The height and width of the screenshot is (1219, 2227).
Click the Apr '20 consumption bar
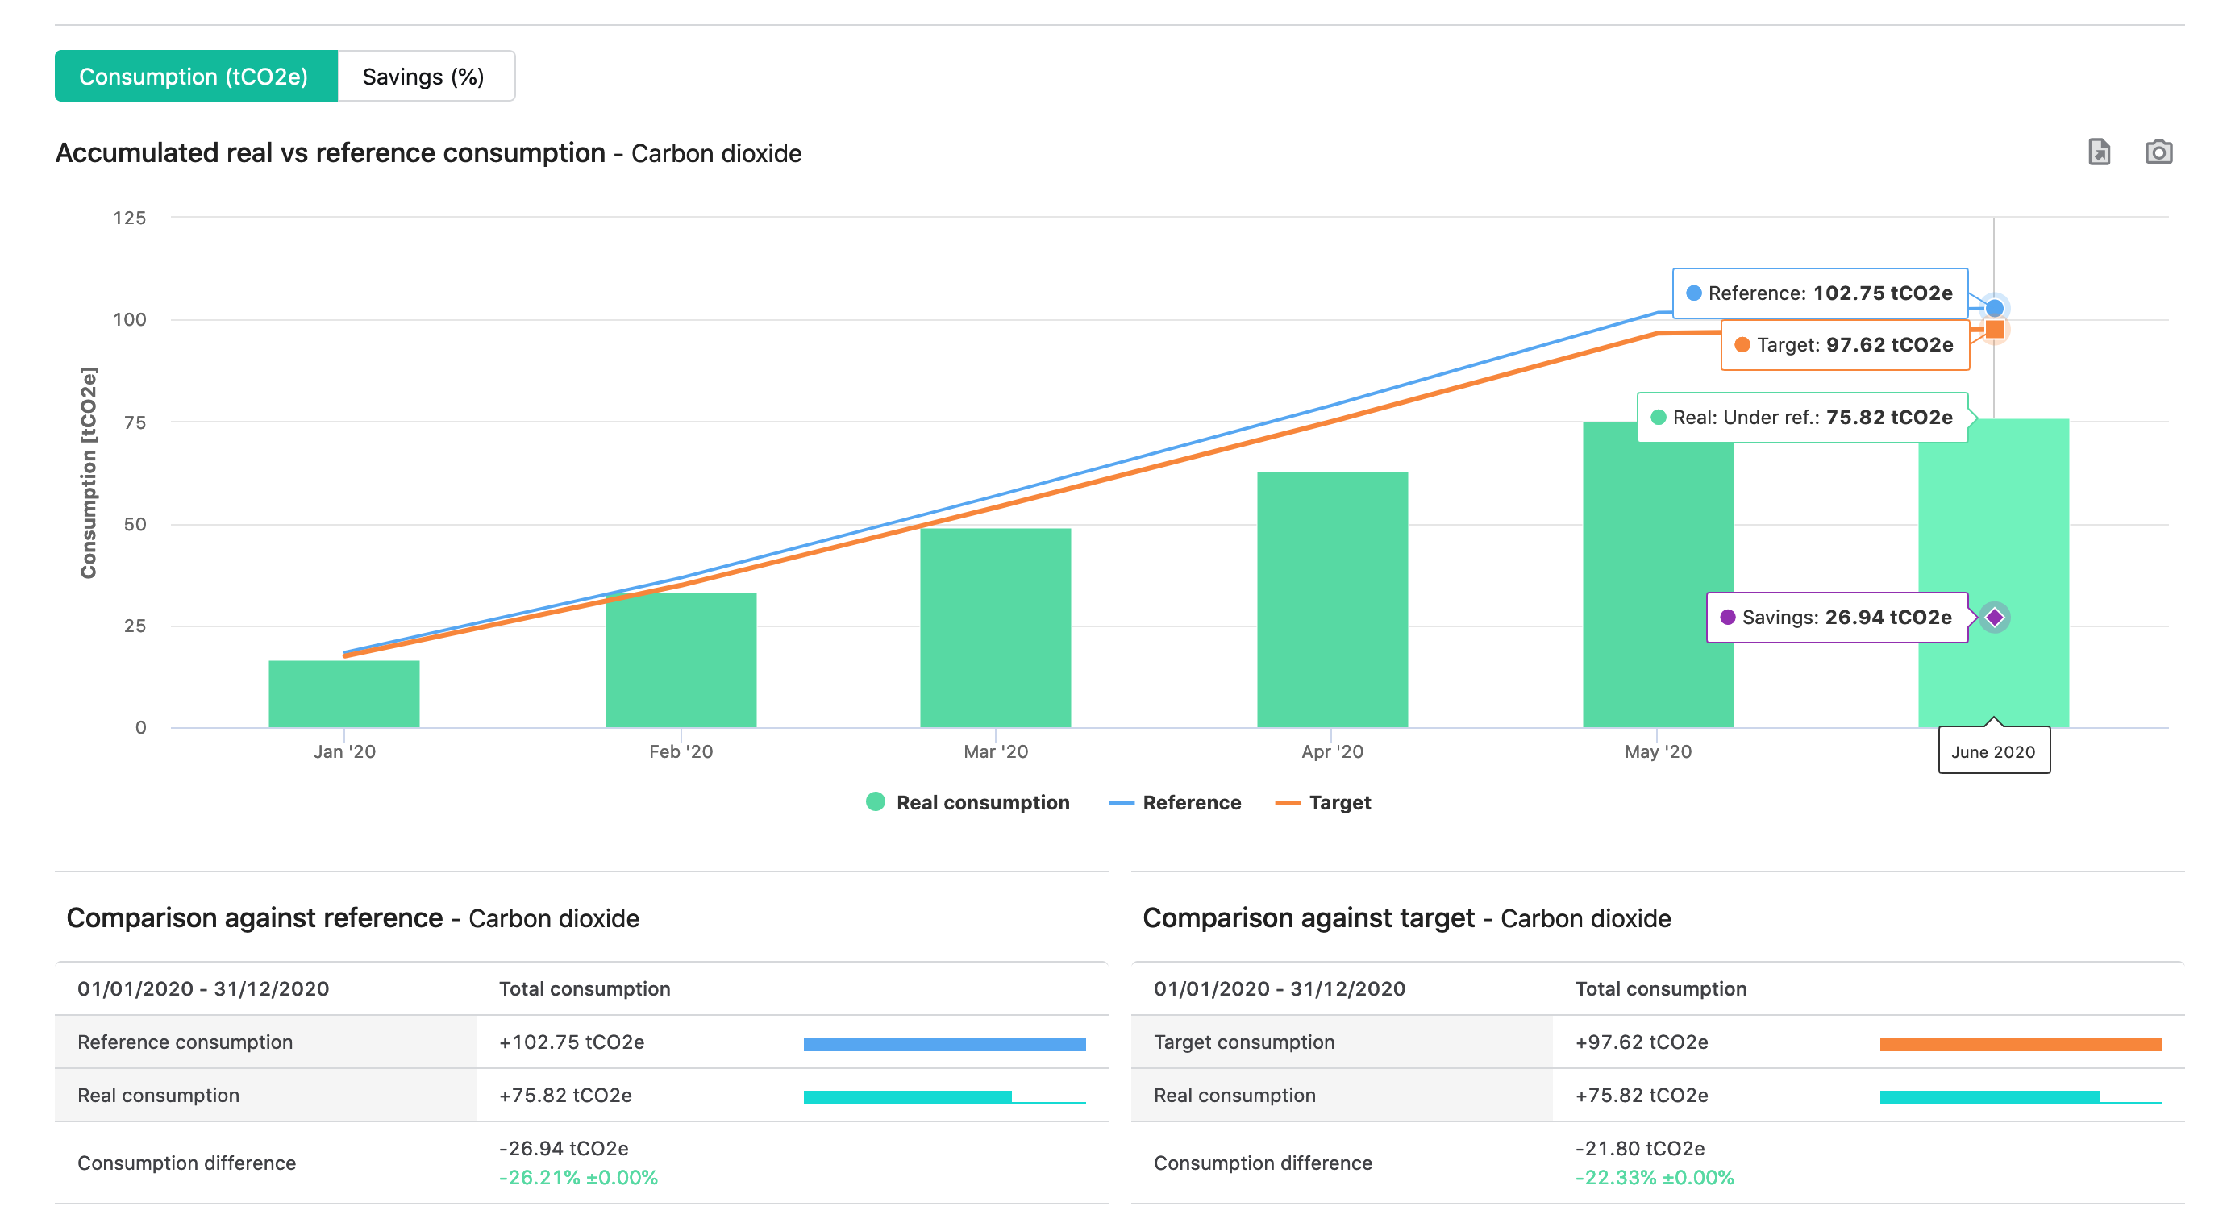(1331, 598)
